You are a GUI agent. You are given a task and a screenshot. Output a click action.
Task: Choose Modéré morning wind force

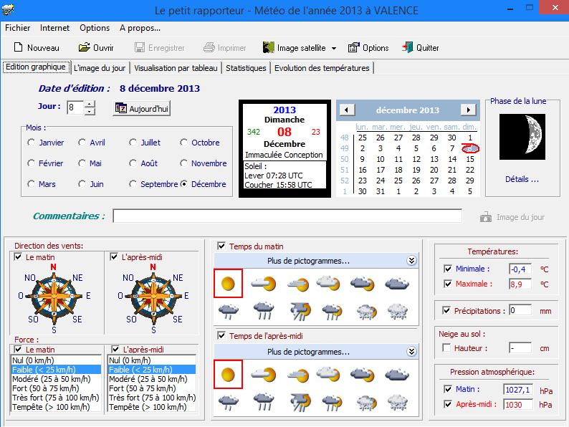(x=56, y=379)
